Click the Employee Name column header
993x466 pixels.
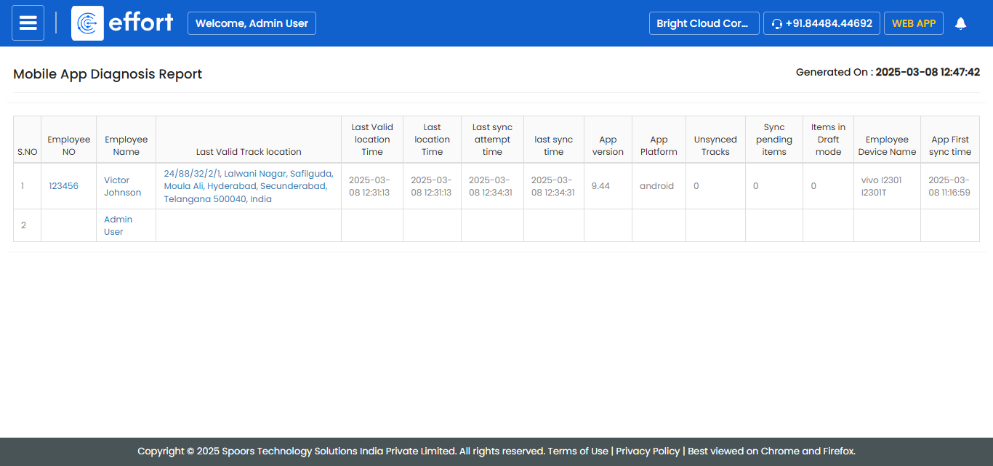click(126, 145)
